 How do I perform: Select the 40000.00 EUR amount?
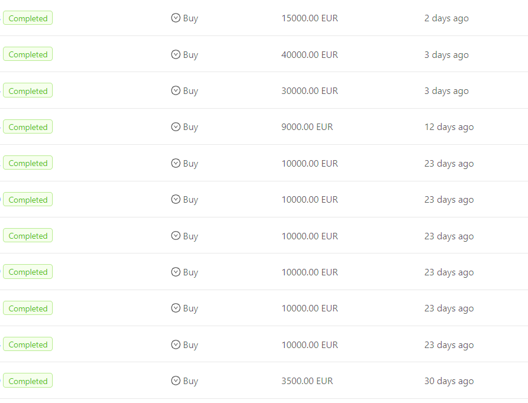(310, 54)
